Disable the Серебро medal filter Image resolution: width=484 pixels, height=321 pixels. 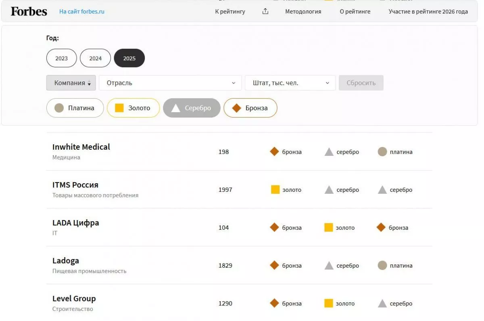point(192,108)
